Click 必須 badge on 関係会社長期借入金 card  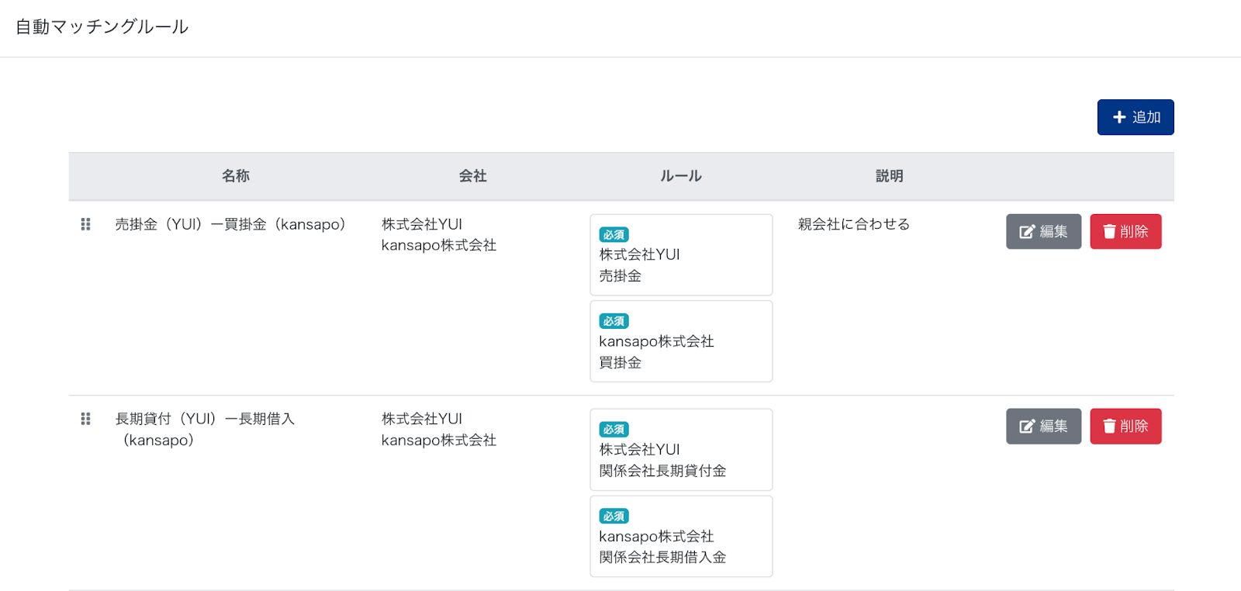(x=614, y=516)
